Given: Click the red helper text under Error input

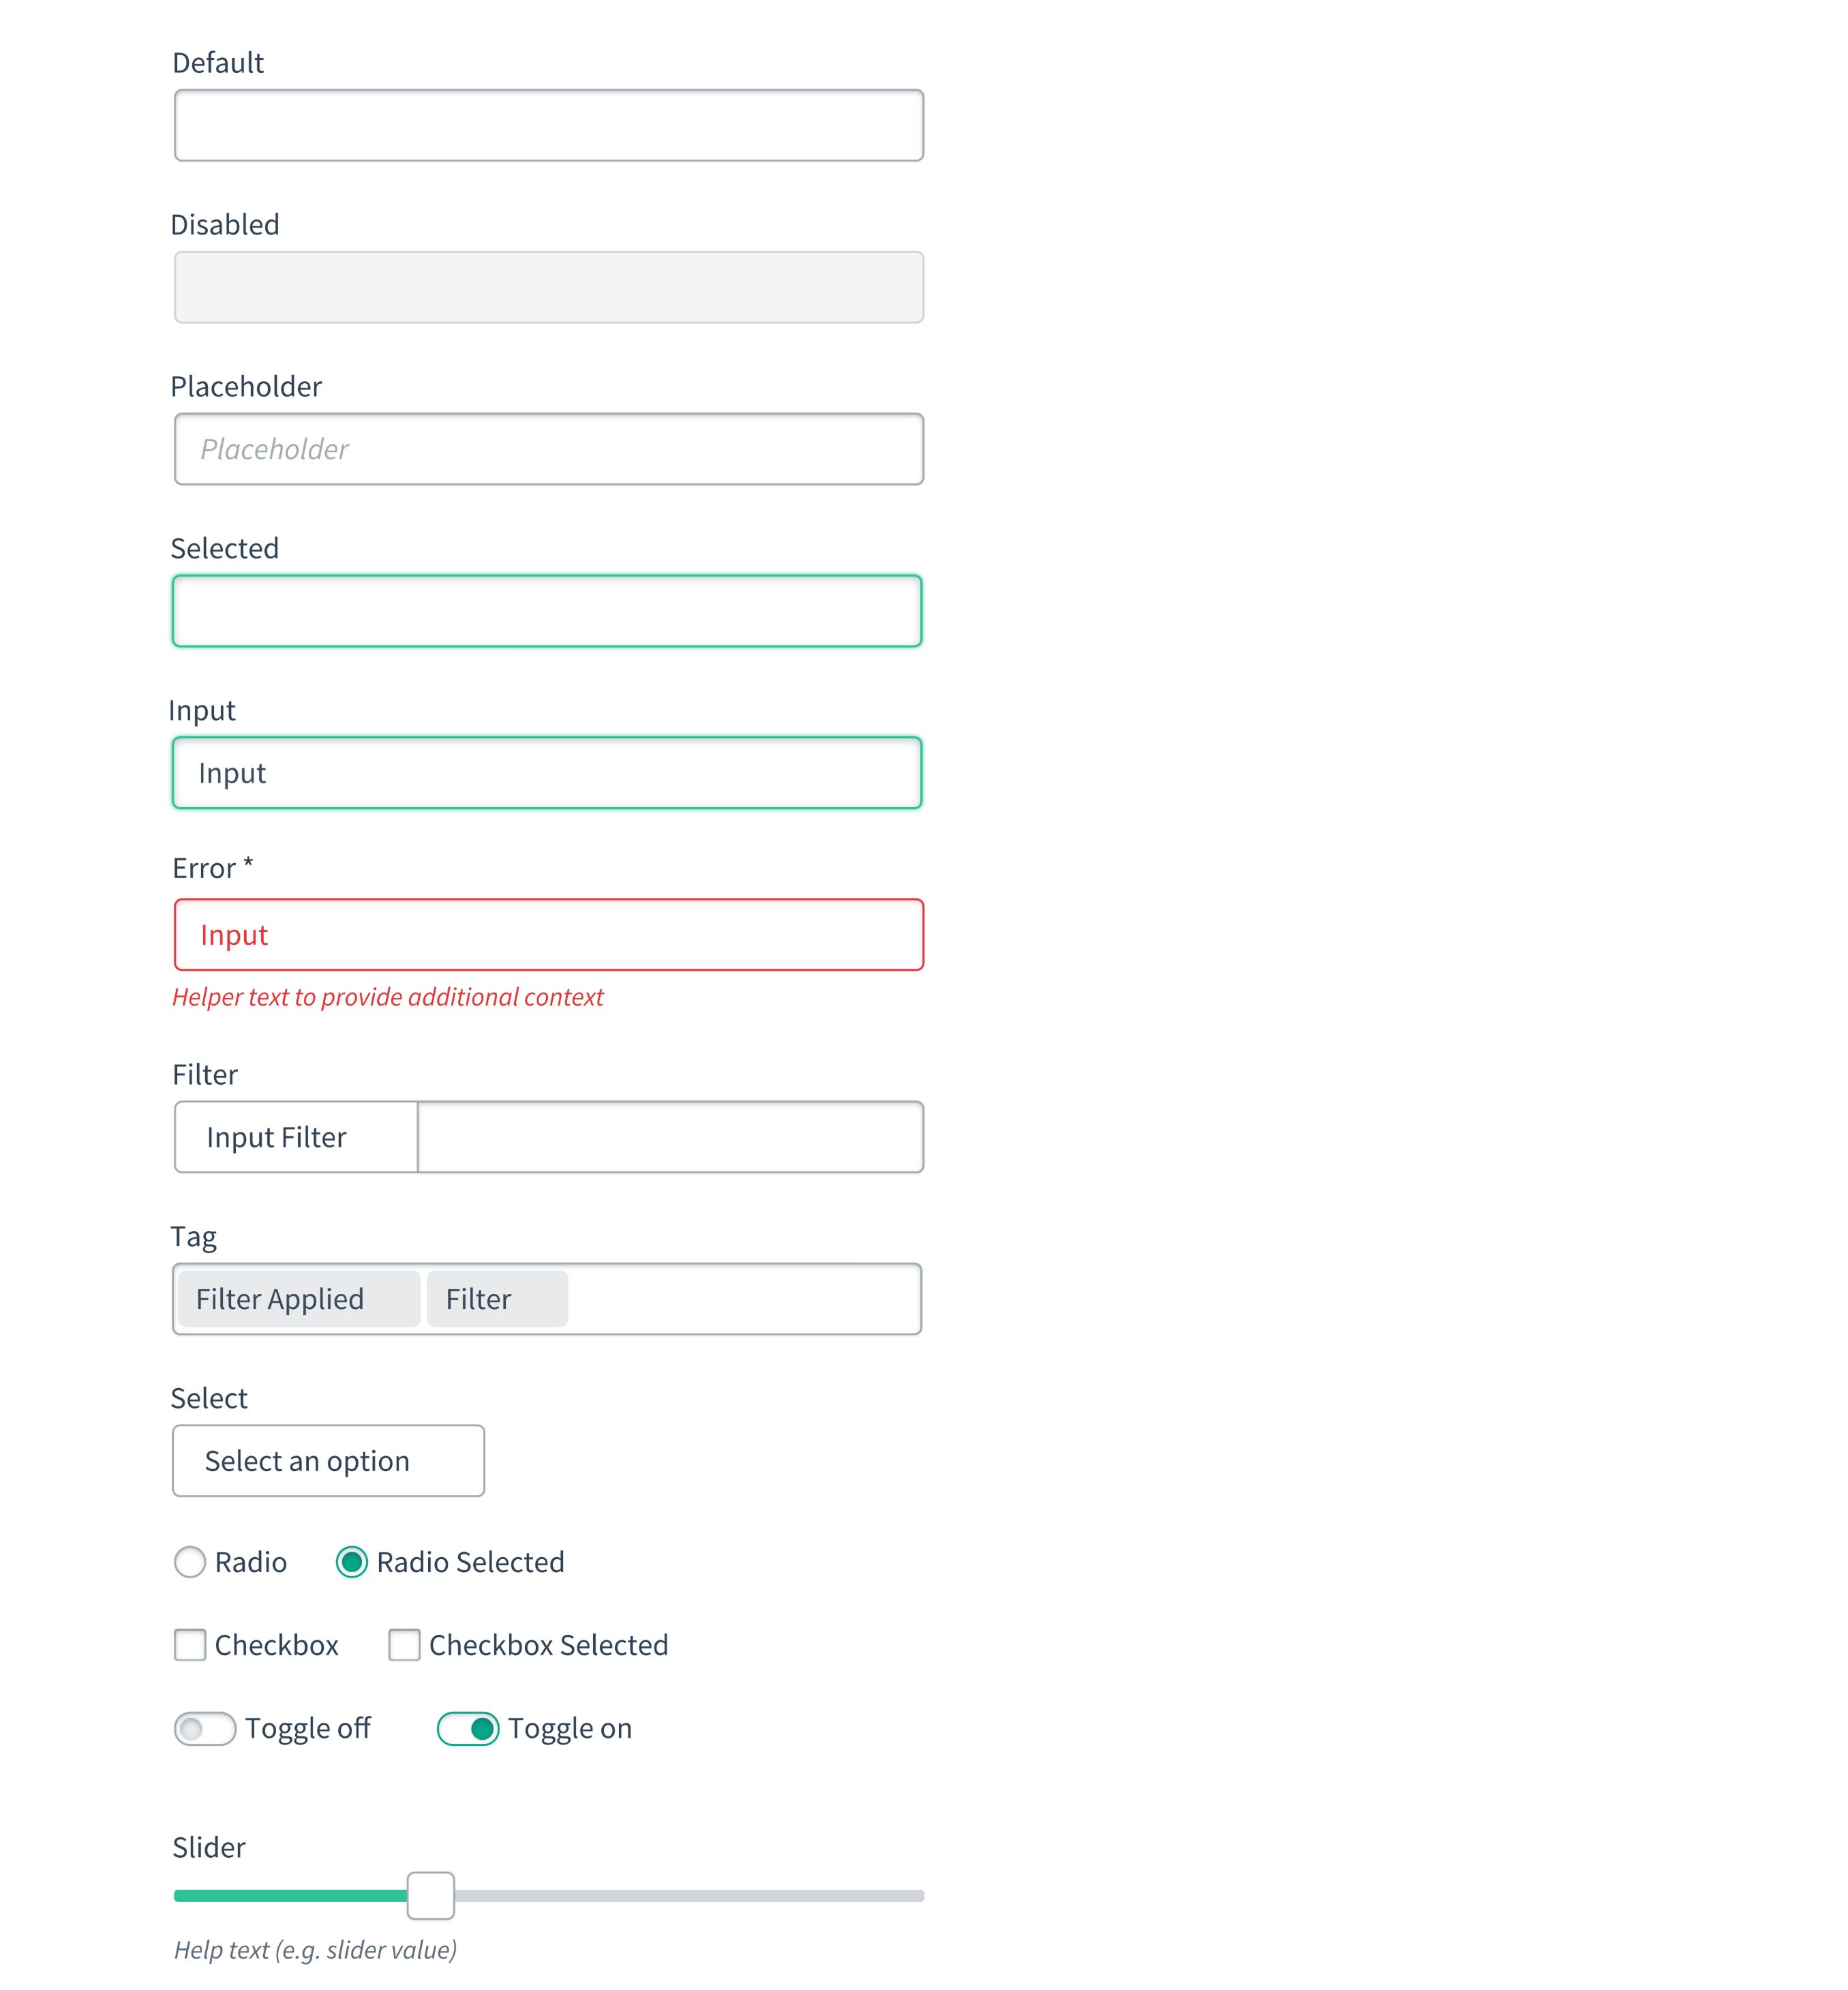Looking at the screenshot, I should 388,997.
